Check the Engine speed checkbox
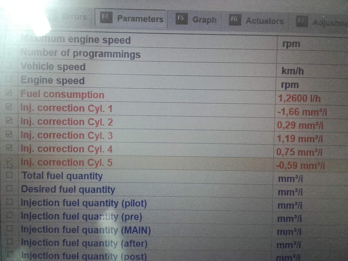The image size is (348, 261). 8,79
